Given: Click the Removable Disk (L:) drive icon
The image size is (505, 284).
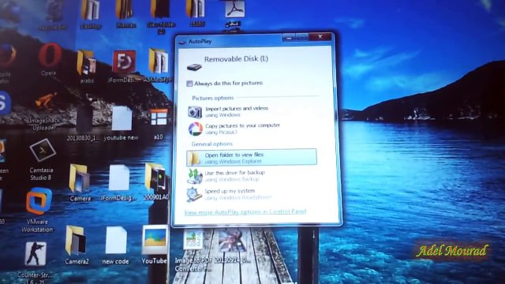Looking at the screenshot, I should [194, 67].
